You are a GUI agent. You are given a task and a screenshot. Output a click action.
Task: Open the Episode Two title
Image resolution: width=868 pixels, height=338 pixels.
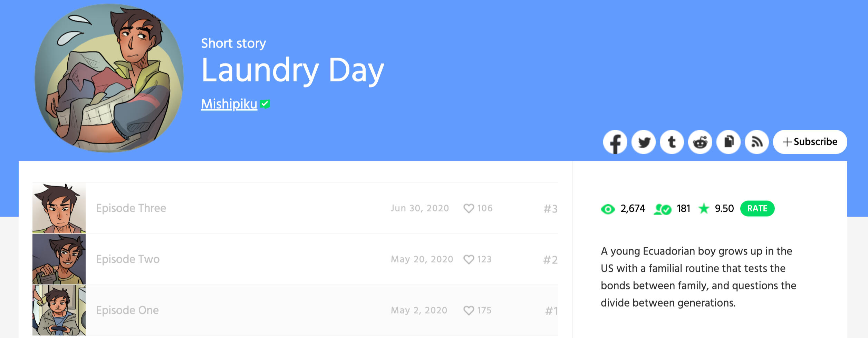pos(128,259)
